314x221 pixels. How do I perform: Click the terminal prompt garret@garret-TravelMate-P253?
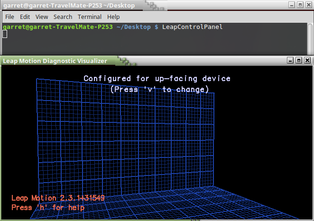tap(58, 27)
